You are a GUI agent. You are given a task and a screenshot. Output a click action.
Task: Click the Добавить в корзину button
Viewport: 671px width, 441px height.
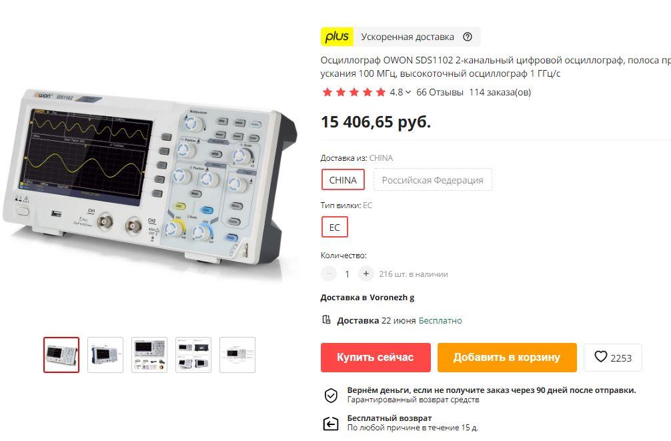507,358
